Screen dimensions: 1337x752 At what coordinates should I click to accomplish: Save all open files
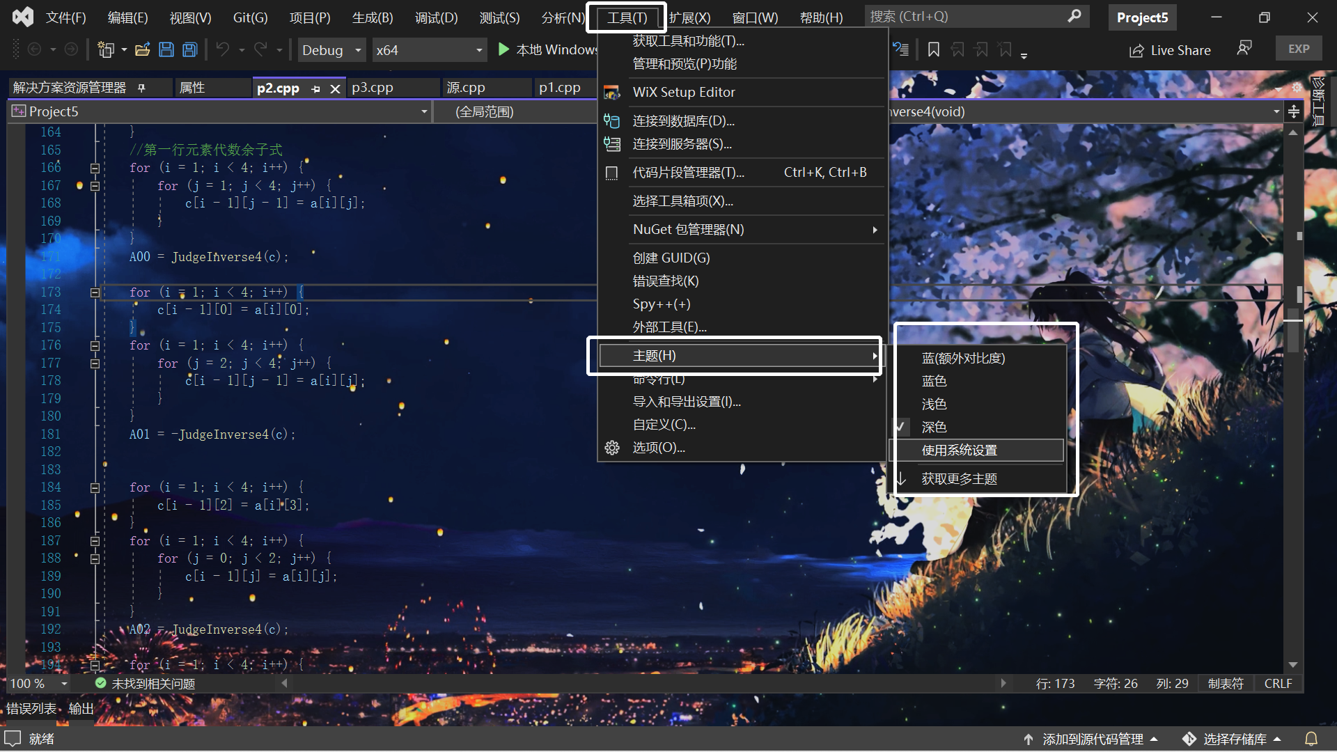click(189, 49)
